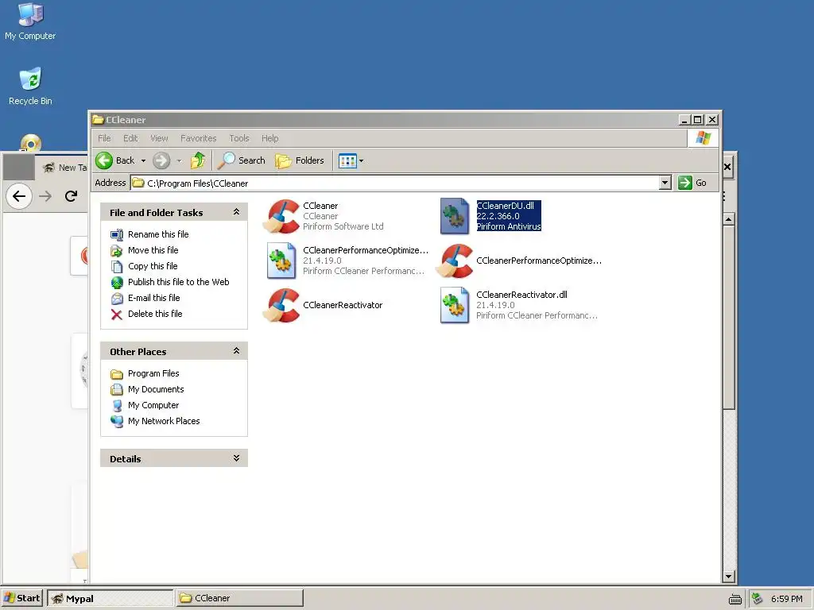Select the CCleaner application icon
The height and width of the screenshot is (610, 814).
click(281, 216)
